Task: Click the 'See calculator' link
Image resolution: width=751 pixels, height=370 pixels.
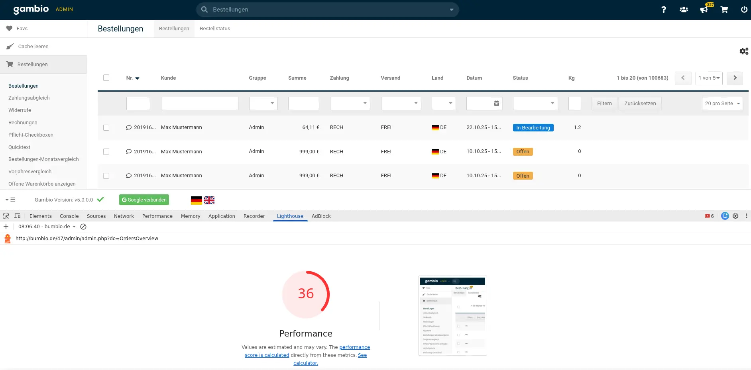Action: click(x=306, y=363)
